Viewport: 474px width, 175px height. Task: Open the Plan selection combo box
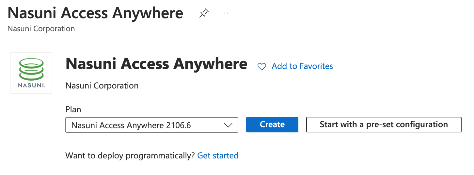point(151,125)
